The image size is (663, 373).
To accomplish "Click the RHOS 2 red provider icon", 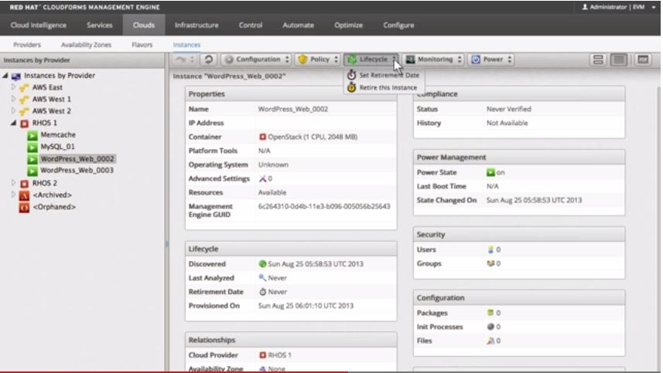I will (x=25, y=184).
